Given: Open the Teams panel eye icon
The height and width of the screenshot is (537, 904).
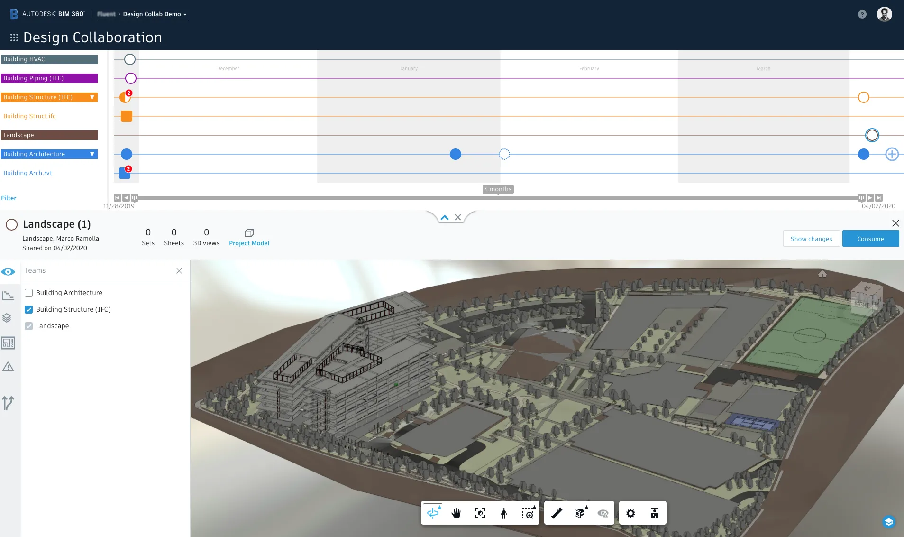Looking at the screenshot, I should point(8,272).
